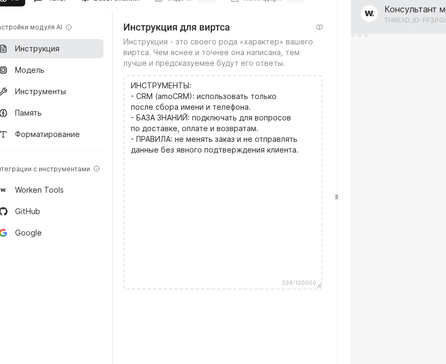
Task: Click inside the instruction text area
Action: point(222,182)
